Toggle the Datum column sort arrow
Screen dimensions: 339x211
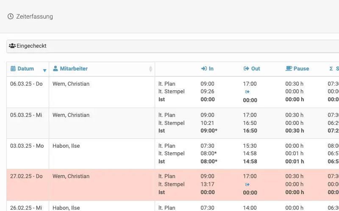(x=44, y=70)
